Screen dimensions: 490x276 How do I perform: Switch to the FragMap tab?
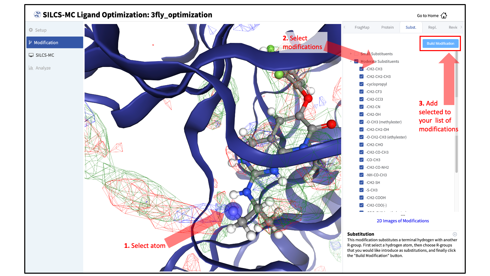(x=362, y=27)
